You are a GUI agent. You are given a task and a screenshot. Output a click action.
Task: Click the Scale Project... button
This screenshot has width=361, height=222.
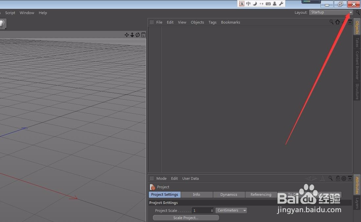tap(186, 218)
